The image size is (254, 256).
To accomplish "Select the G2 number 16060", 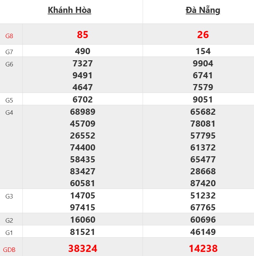I will pos(83,220).
